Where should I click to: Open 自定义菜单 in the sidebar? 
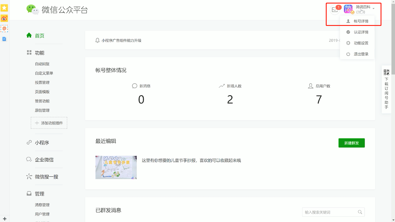[x=44, y=73]
